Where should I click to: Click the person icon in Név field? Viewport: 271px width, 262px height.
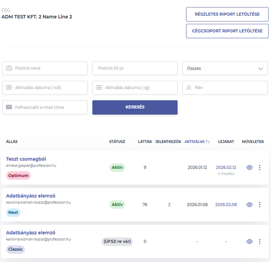[189, 88]
